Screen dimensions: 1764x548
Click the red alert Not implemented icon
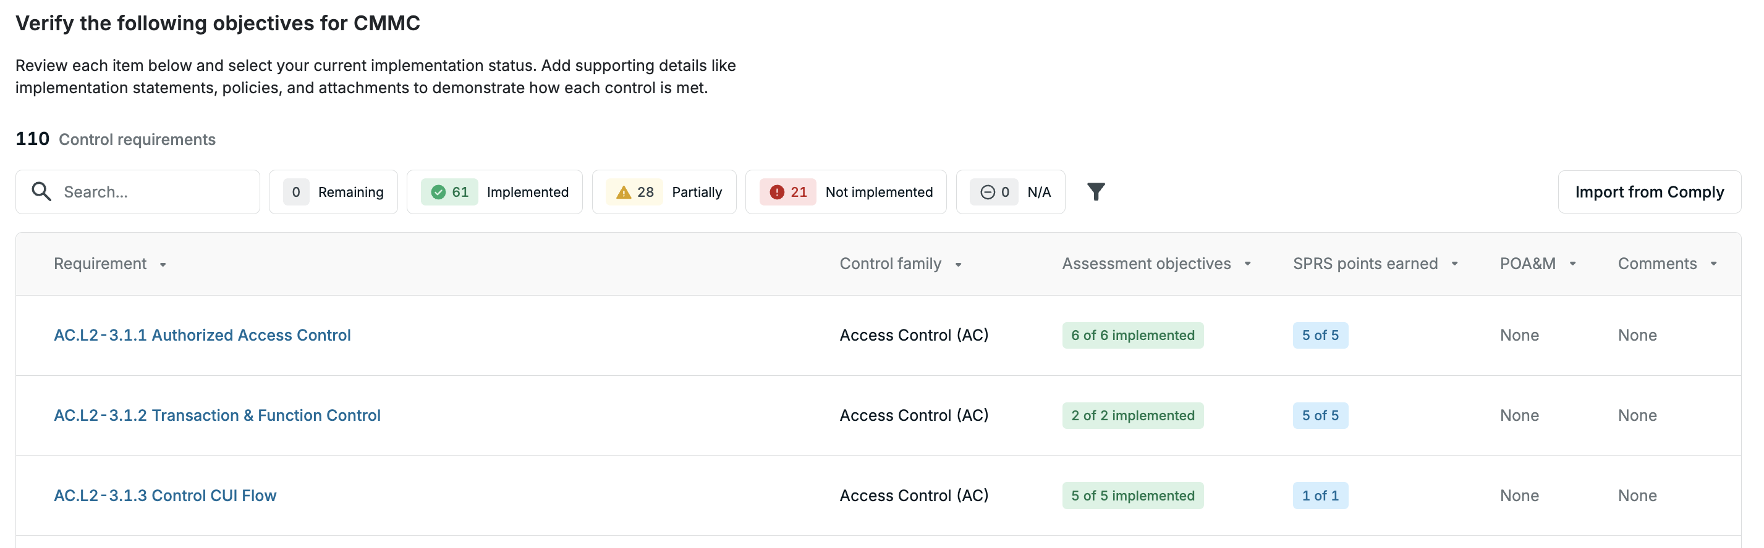point(776,193)
